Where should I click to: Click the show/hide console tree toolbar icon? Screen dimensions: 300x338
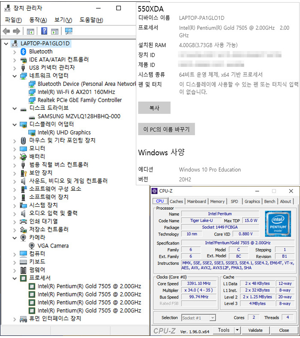coord(30,31)
